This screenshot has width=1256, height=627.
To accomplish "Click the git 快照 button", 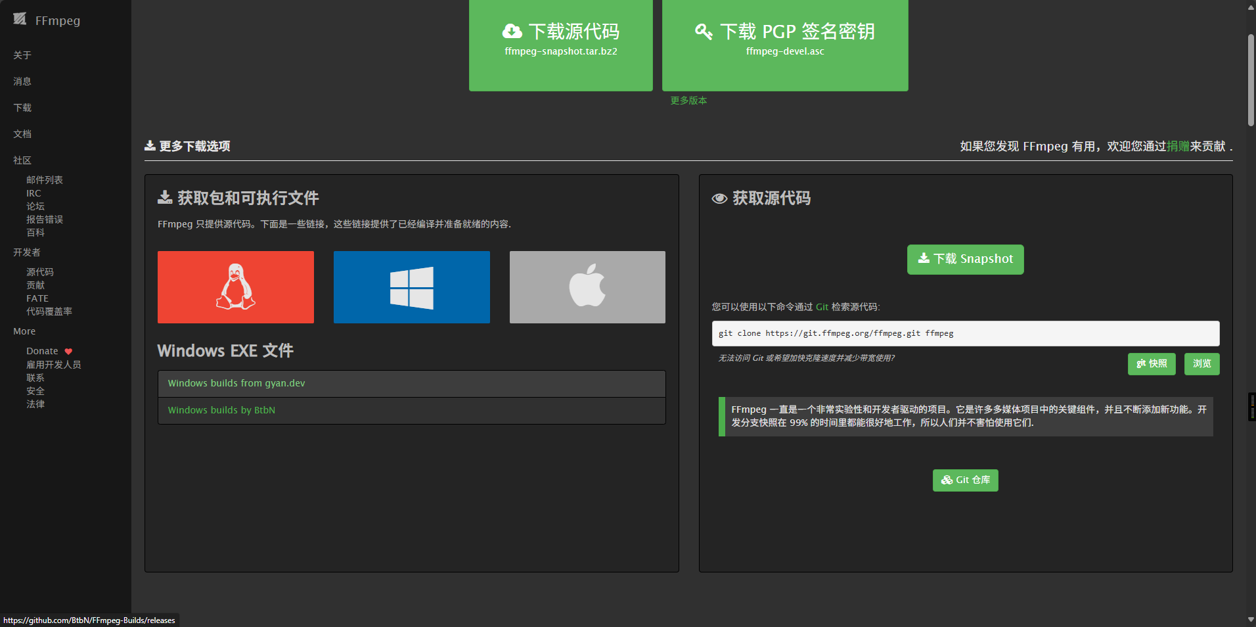I will (x=1152, y=364).
